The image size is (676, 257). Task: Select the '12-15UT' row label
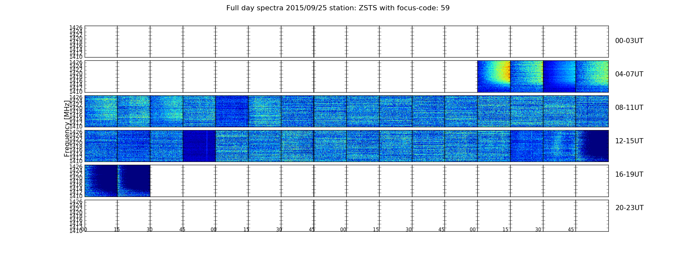pos(629,141)
